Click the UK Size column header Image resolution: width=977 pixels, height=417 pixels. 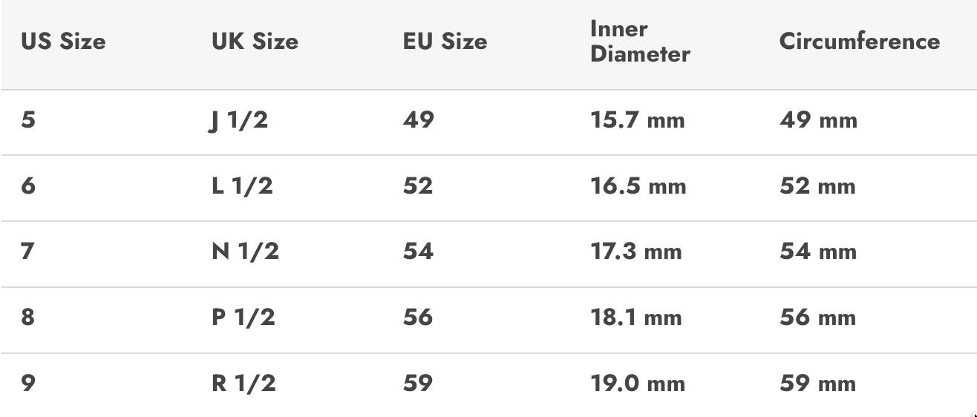(x=255, y=42)
